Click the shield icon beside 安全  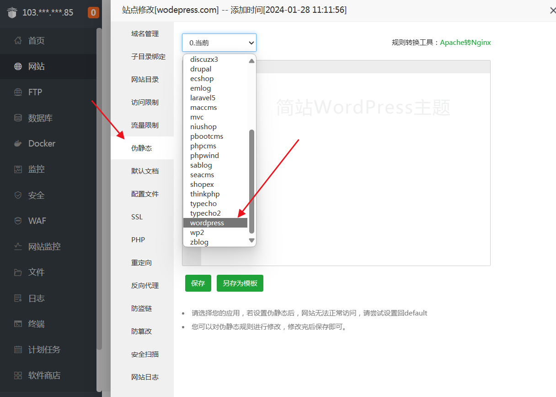(18, 195)
